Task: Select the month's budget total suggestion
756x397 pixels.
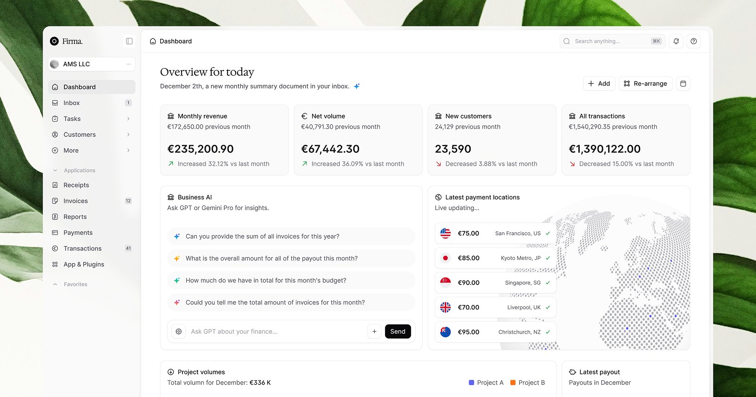Action: [x=291, y=280]
